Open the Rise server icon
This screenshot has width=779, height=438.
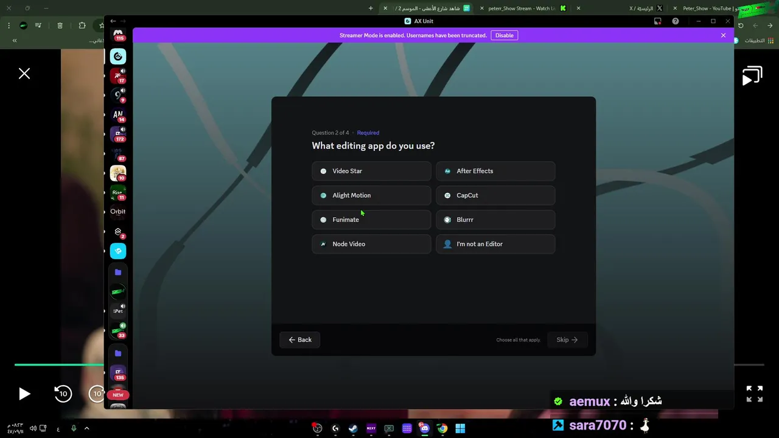(118, 193)
